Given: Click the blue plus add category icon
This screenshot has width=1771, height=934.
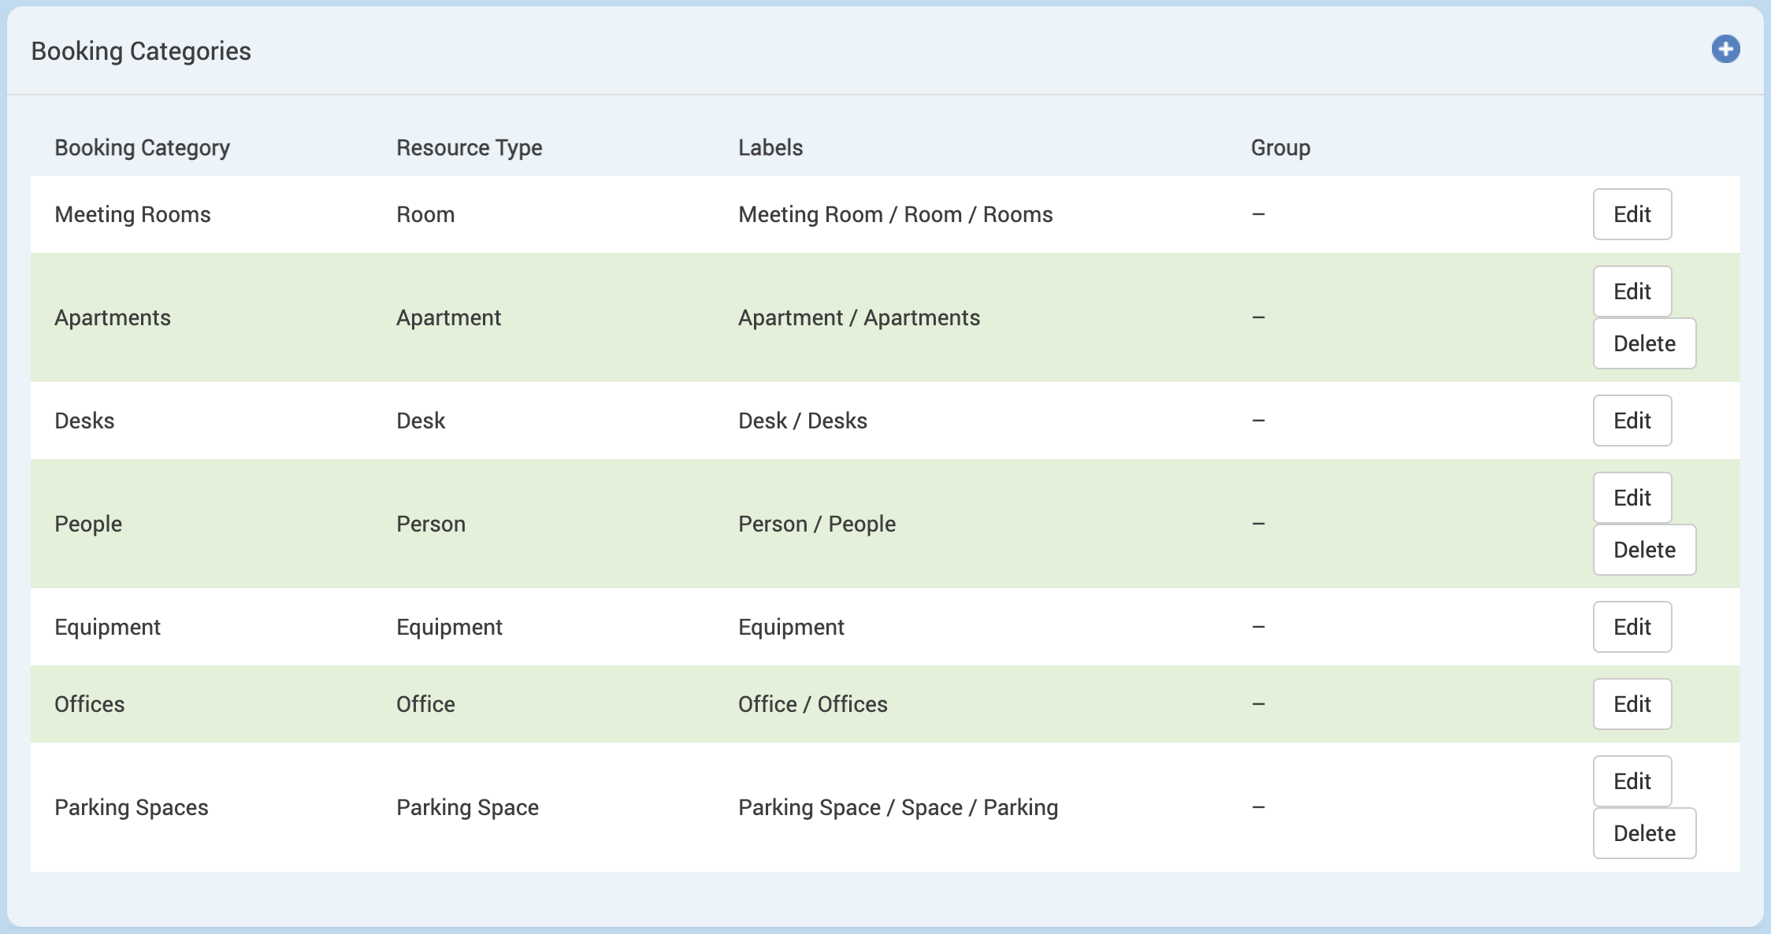Looking at the screenshot, I should pyautogui.click(x=1725, y=50).
